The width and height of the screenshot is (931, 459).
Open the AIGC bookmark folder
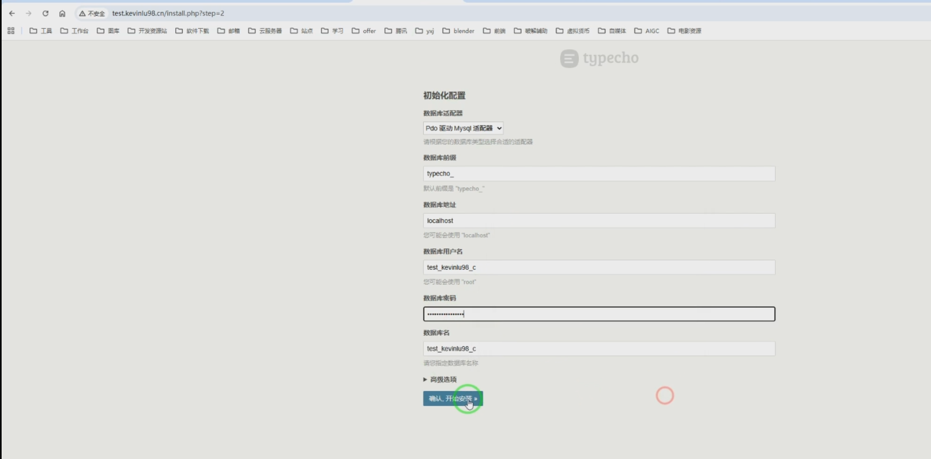click(x=647, y=31)
